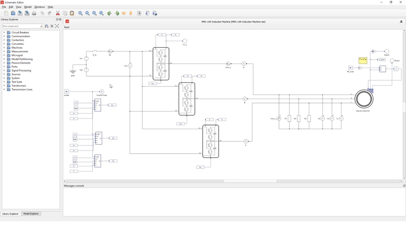Collapse all library items icon
Viewport: 406px width, 228px height.
pyautogui.click(x=52, y=26)
